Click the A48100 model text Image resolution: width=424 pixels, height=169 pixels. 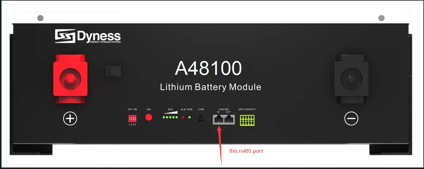click(x=208, y=68)
